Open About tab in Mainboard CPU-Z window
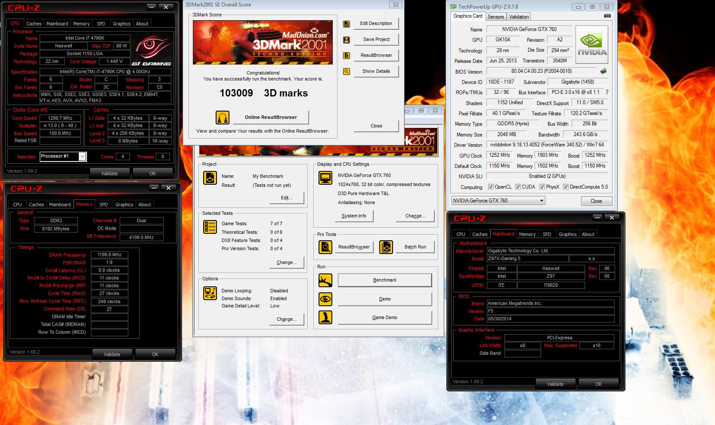This screenshot has width=715, height=425. click(588, 234)
